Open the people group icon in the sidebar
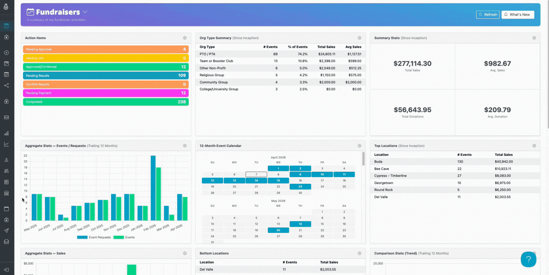 6,171
